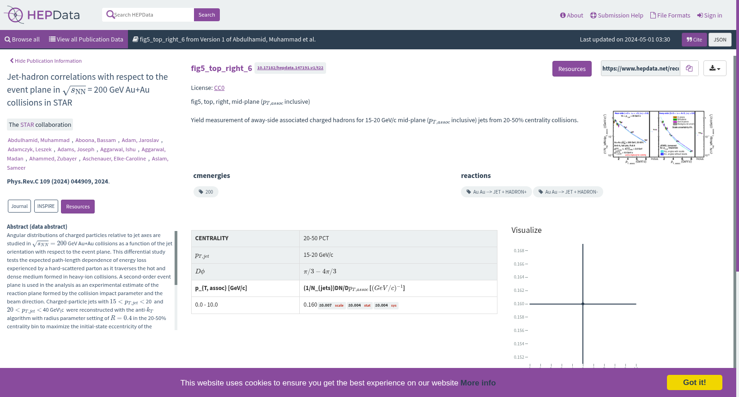Click the sys uncertainty label
The width and height of the screenshot is (739, 397).
[394, 305]
